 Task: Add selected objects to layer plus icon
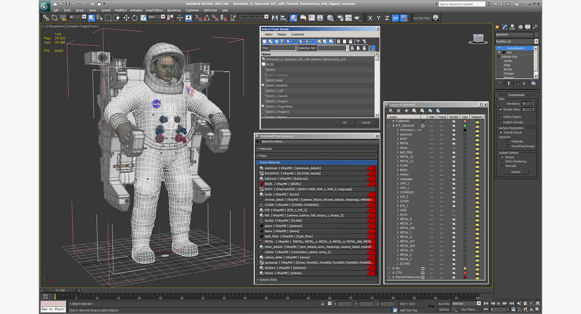[406, 111]
